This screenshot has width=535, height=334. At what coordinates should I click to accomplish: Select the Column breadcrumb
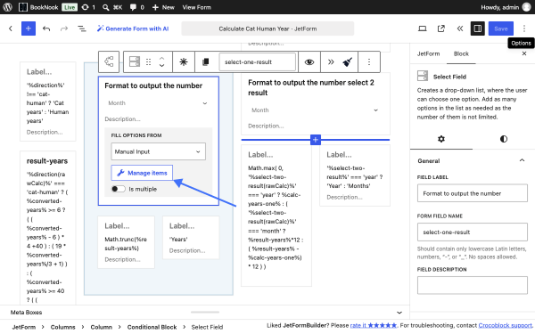coord(101,327)
